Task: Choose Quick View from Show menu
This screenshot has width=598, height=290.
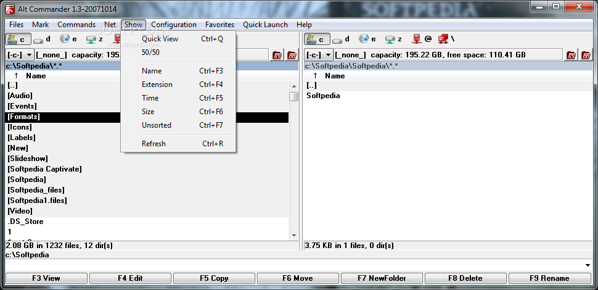Action: click(178, 39)
